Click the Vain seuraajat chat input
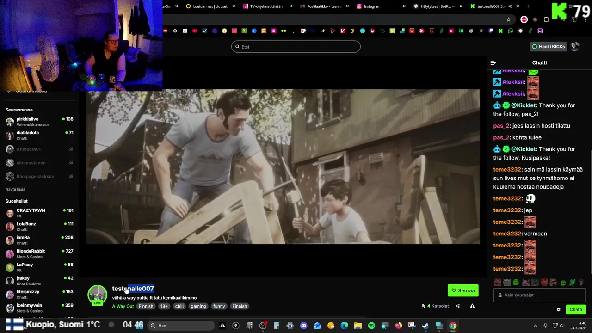This screenshot has width=592, height=333. [x=539, y=295]
